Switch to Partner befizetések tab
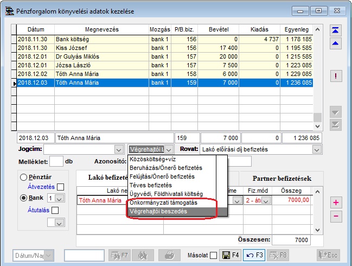The height and width of the screenshot is (266, 352). tap(281, 178)
